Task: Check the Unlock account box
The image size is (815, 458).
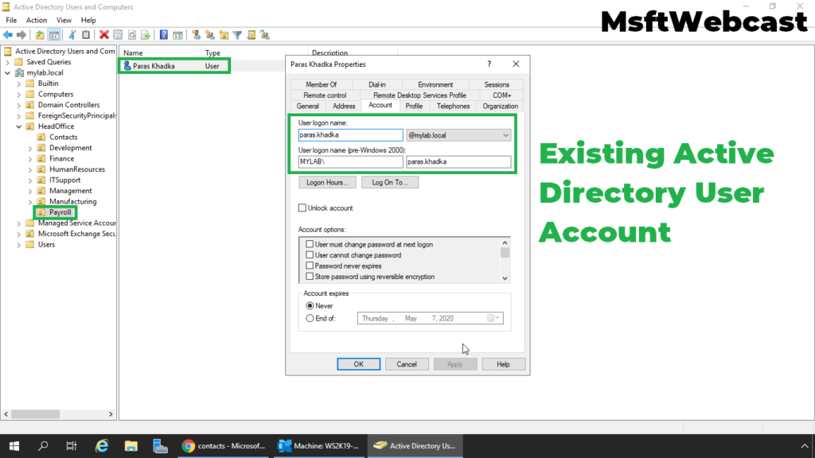Action: coord(302,208)
